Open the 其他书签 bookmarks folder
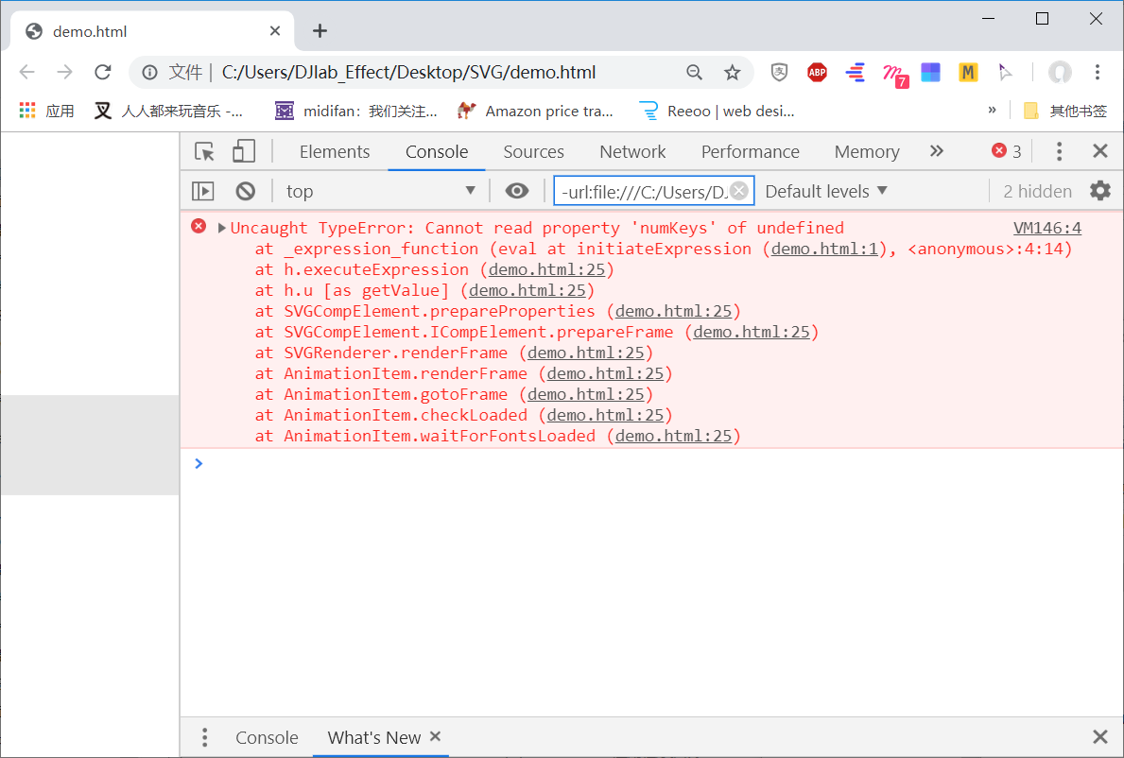Image resolution: width=1124 pixels, height=758 pixels. [1065, 111]
